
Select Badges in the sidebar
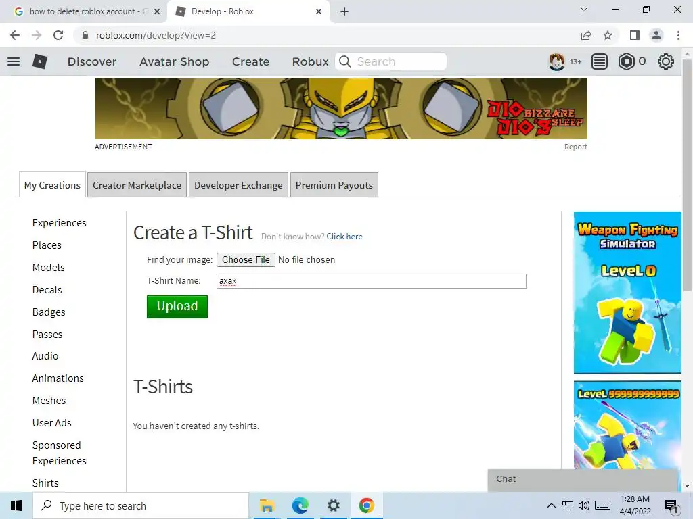[49, 312]
